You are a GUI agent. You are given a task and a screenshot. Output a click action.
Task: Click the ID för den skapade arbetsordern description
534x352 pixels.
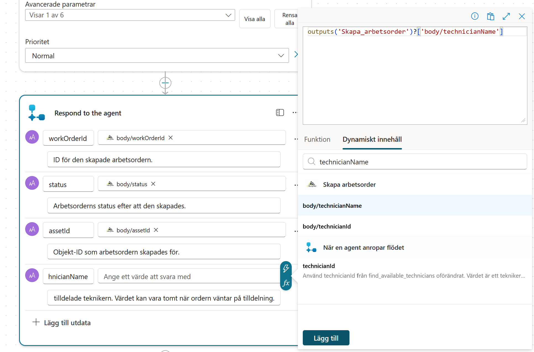164,159
